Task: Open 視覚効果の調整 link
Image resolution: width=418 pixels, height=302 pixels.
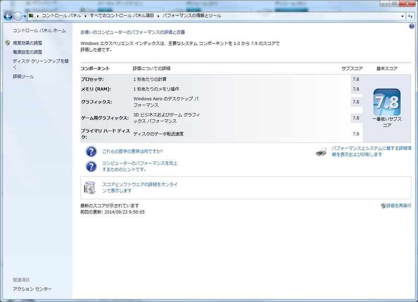Action: coord(28,43)
